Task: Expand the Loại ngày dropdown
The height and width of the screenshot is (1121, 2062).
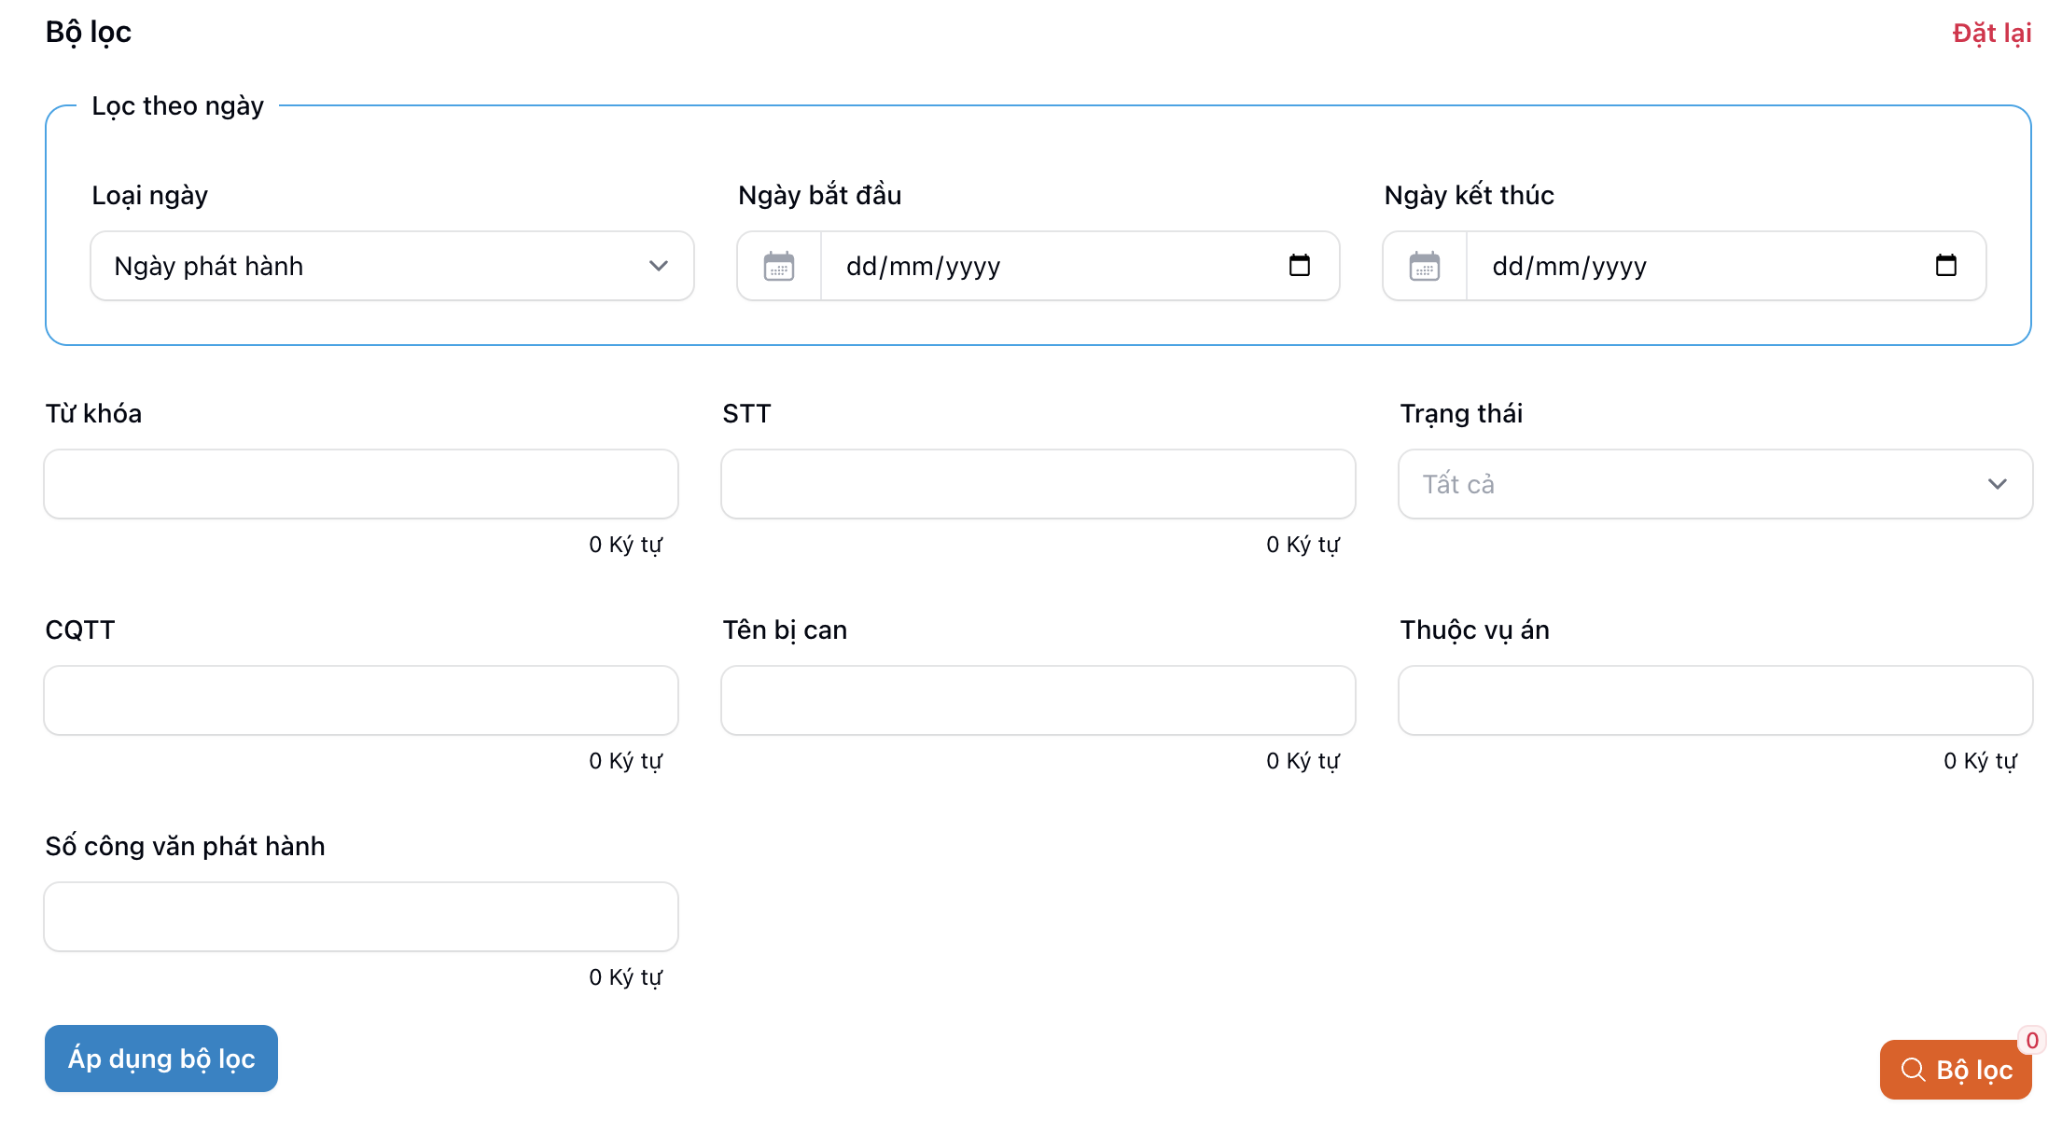Action: pyautogui.click(x=392, y=267)
